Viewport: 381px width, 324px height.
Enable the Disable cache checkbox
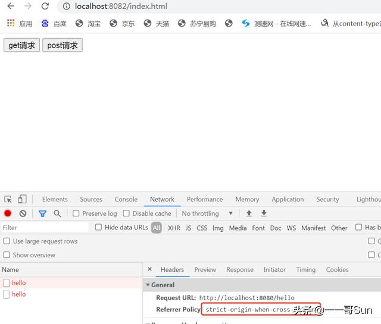[126, 213]
